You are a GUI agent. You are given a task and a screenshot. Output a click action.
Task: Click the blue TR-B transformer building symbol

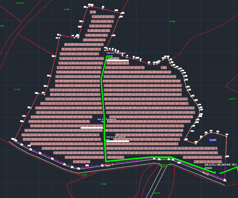[x=98, y=122]
